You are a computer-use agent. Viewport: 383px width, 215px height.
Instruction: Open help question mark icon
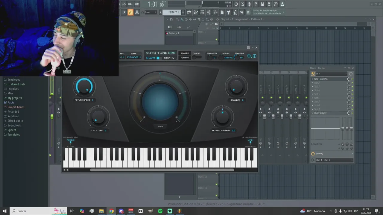coord(256,4)
